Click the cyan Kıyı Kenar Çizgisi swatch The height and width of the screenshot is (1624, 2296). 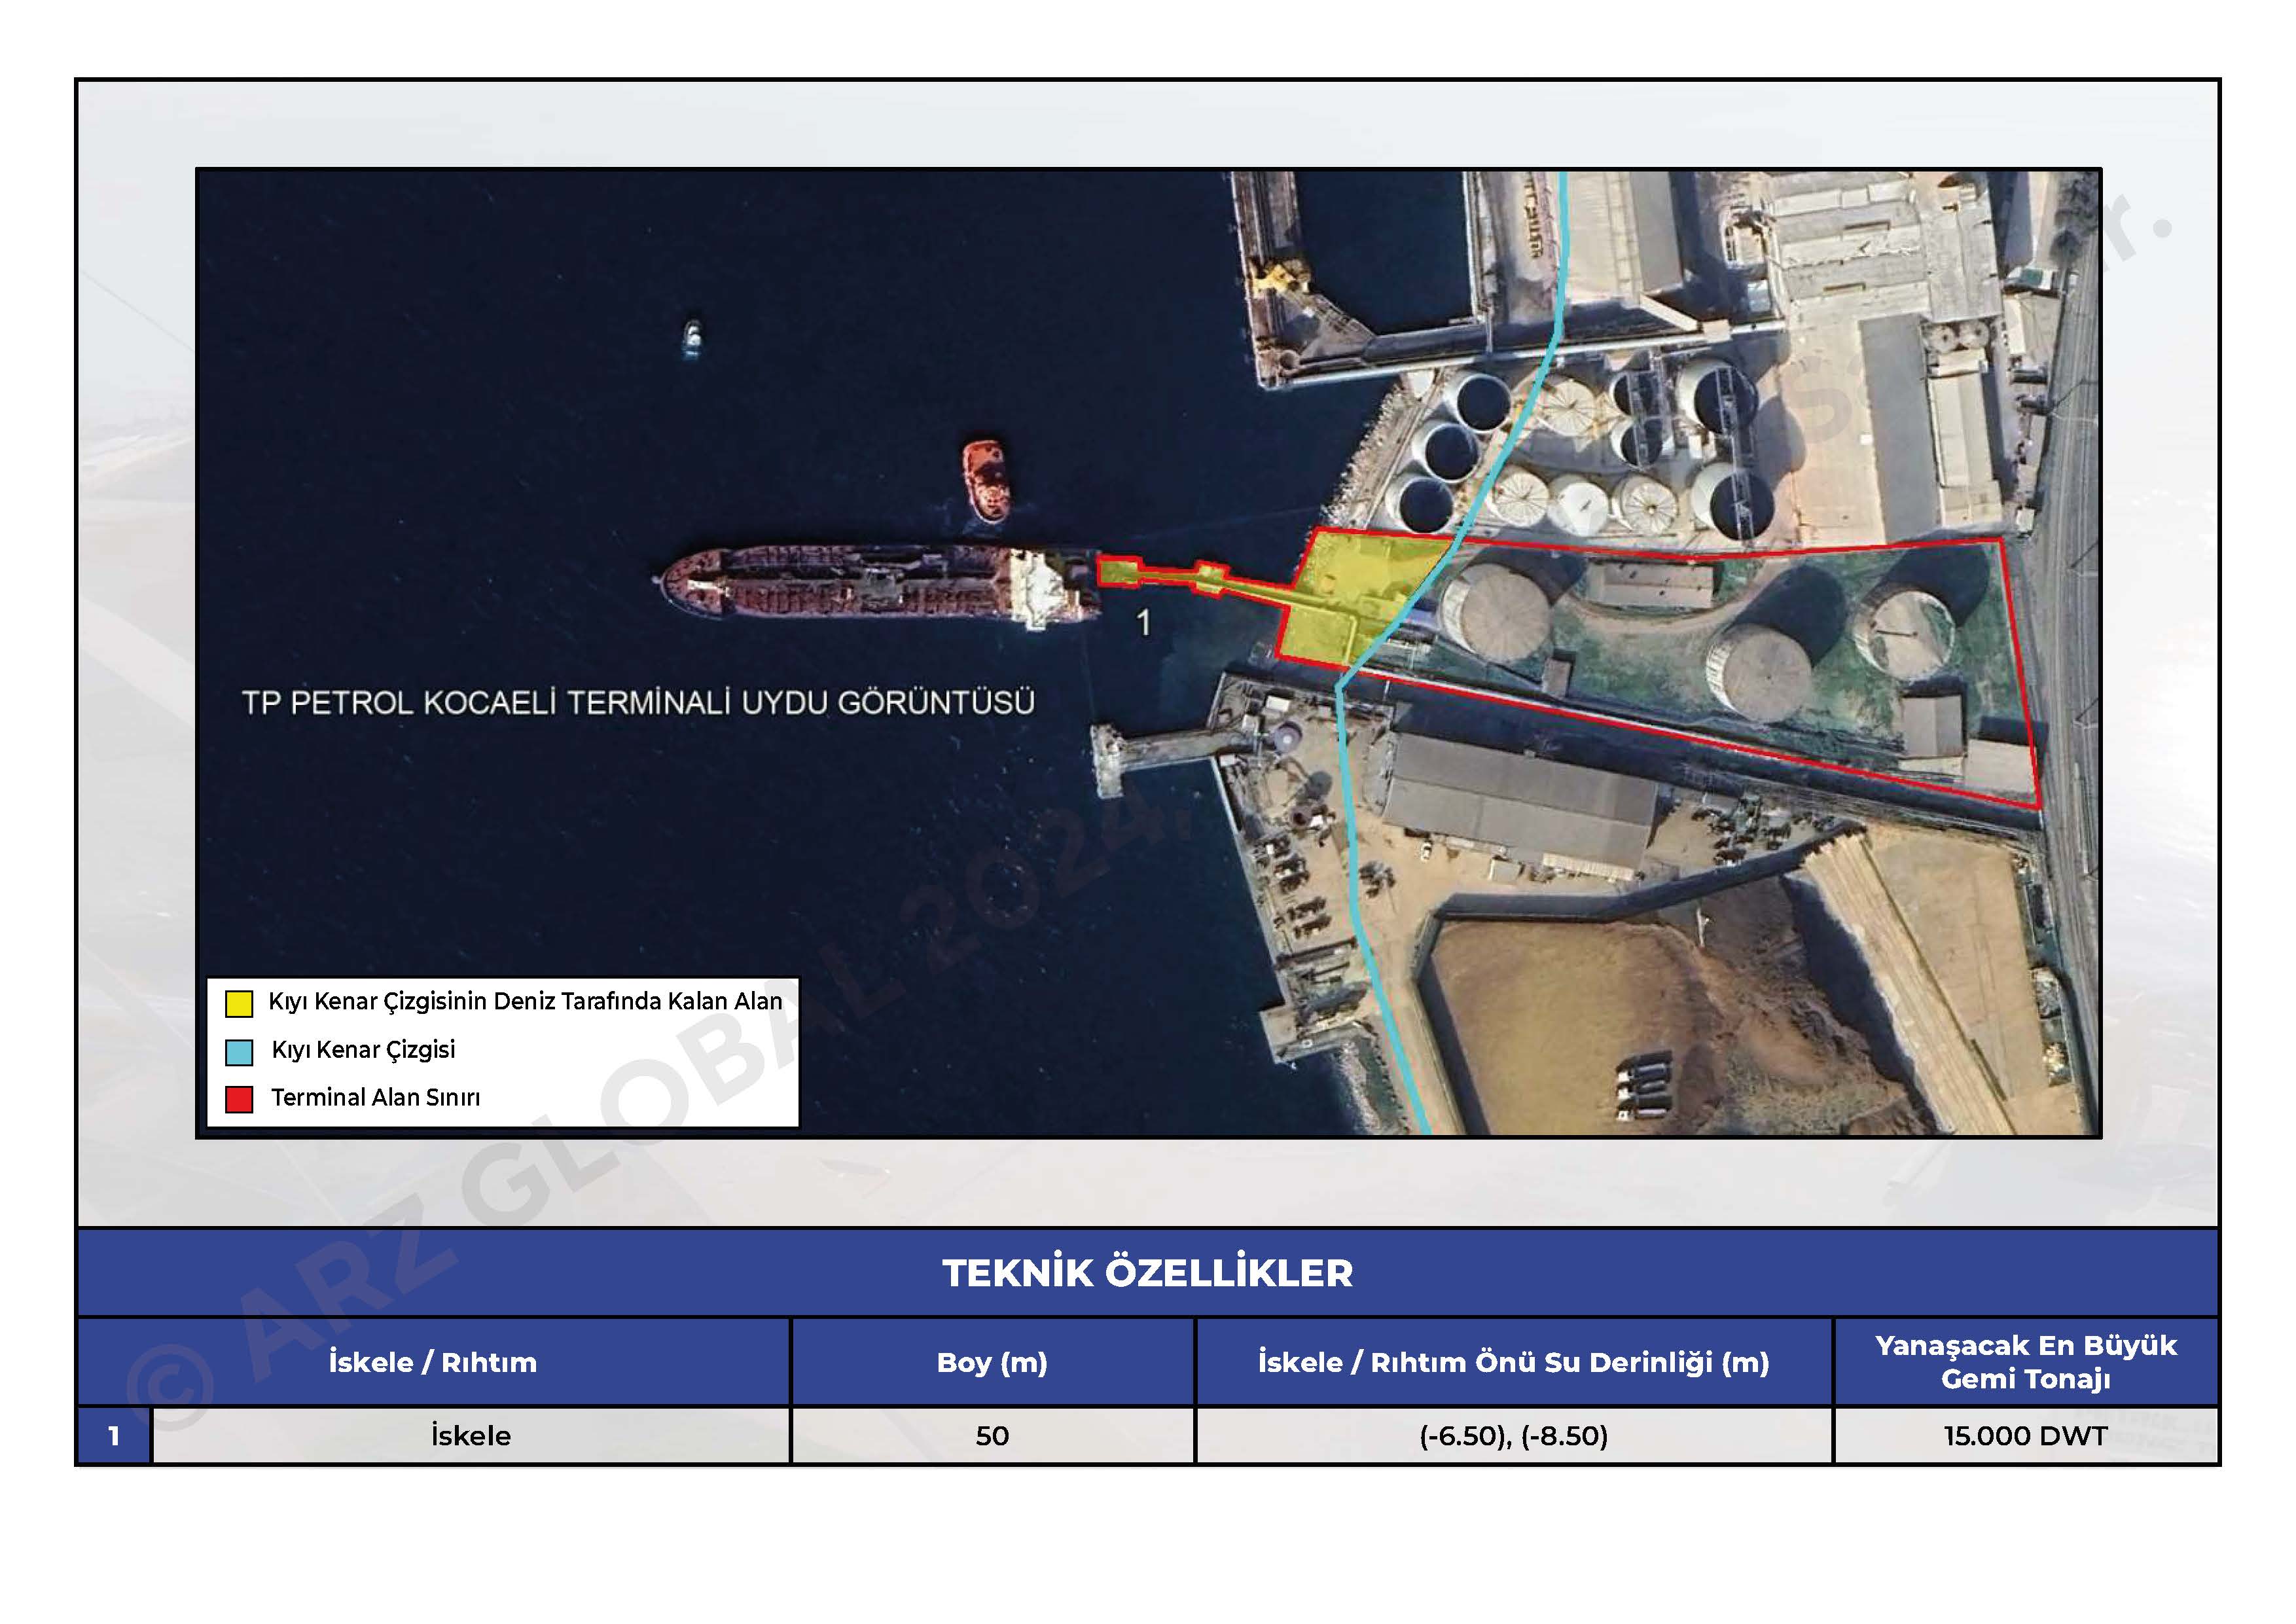[238, 1051]
